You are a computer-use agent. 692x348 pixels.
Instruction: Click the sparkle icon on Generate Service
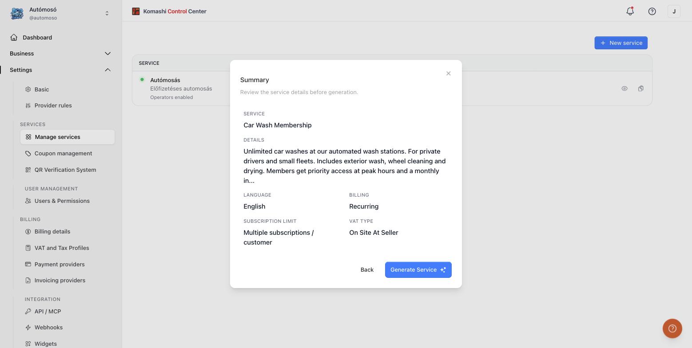click(x=443, y=269)
